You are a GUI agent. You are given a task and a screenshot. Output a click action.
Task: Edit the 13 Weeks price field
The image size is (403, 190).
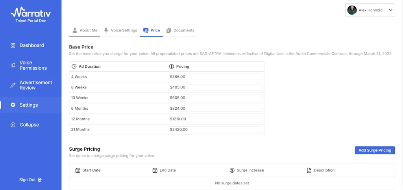(215, 98)
